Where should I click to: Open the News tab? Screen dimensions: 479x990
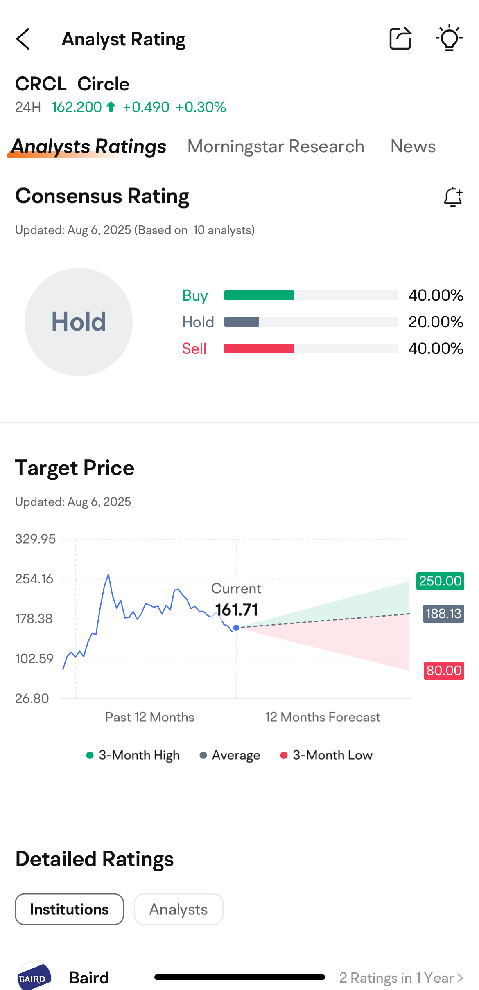pos(413,146)
